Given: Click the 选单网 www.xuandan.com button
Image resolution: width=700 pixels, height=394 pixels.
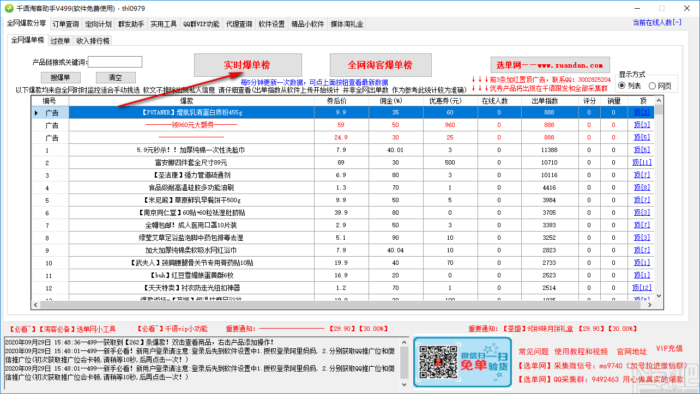Looking at the screenshot, I should (x=550, y=65).
